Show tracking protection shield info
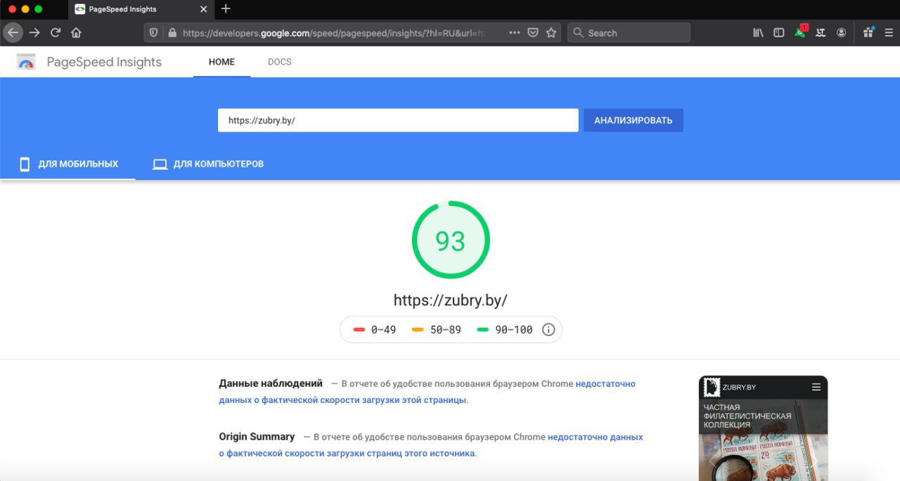 click(154, 32)
